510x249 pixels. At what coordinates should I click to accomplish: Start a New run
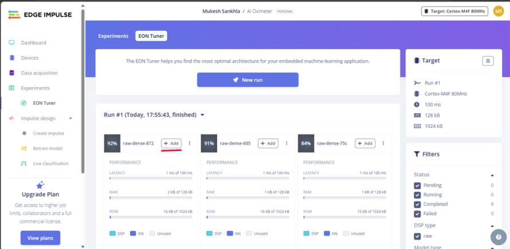248,80
